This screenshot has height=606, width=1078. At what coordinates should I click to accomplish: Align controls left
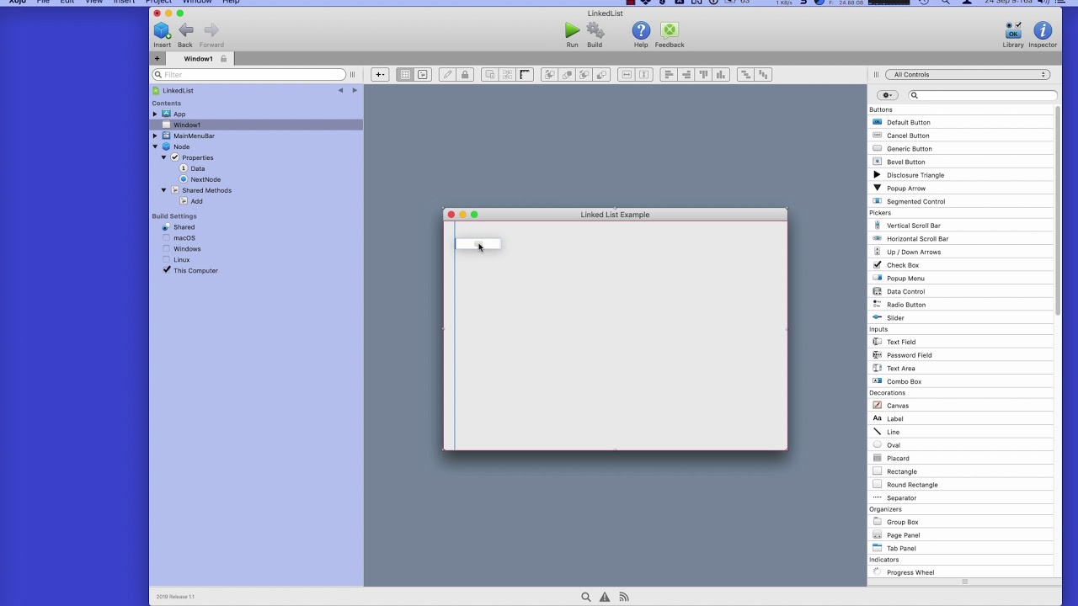click(x=669, y=75)
